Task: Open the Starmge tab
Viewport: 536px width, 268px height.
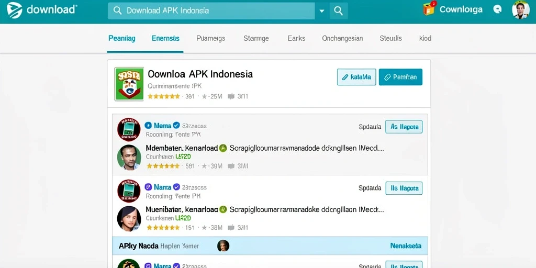Action: pyautogui.click(x=256, y=38)
